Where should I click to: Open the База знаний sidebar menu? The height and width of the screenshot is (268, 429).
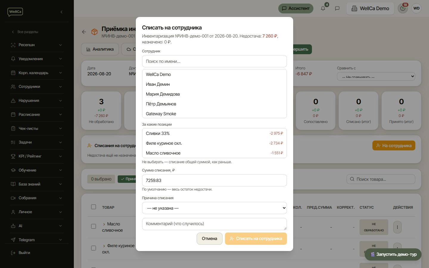coord(37,184)
